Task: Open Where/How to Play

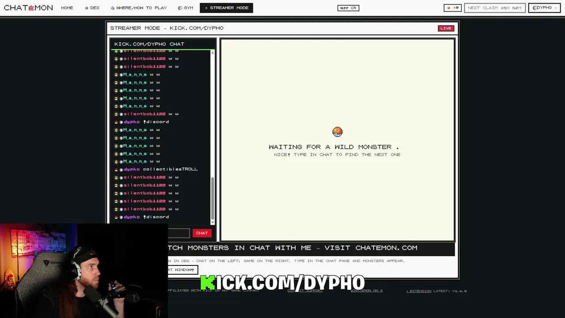Action: [x=139, y=8]
